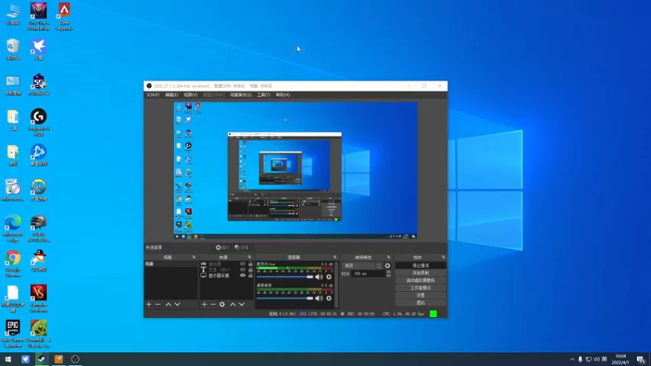Click the mixer panel vertical scrollbar
Screen dimensions: 651x366
[336, 284]
